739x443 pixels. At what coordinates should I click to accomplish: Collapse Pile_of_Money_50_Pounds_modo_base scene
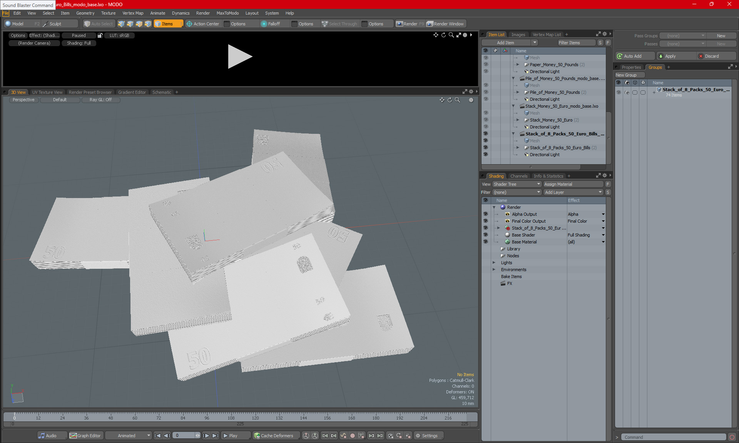pyautogui.click(x=513, y=78)
